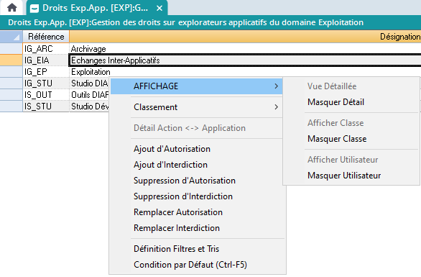The width and height of the screenshot is (421, 277).
Task: Click Echanges Inter-Applicatifs cell
Action: (x=245, y=60)
